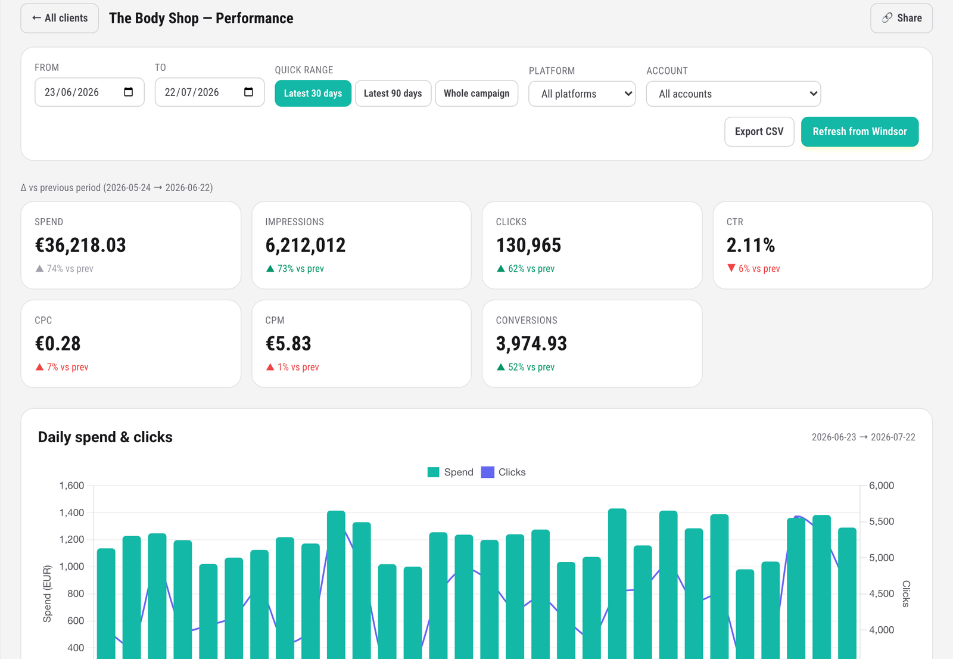
Task: Click the 62% vs prev clicks delta
Action: (525, 269)
